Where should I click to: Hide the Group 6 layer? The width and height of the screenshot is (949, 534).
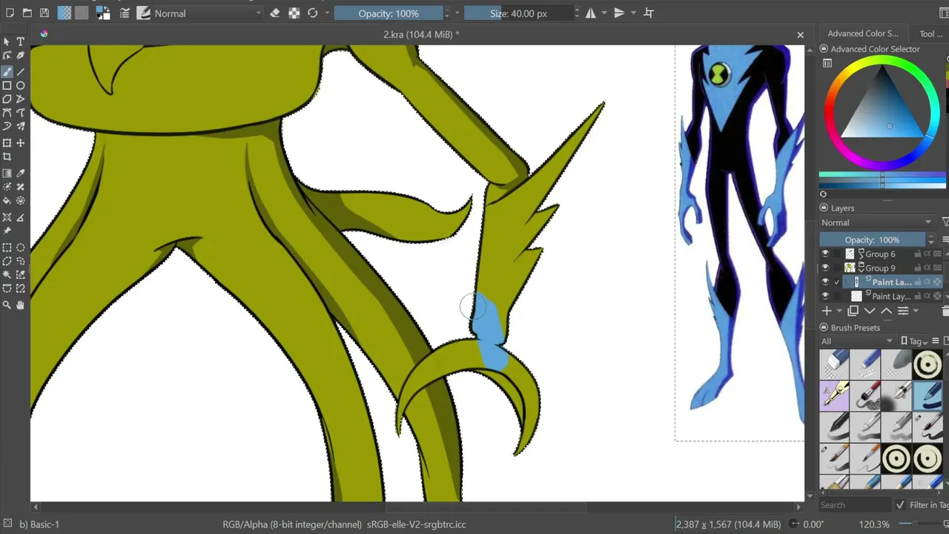click(x=825, y=254)
